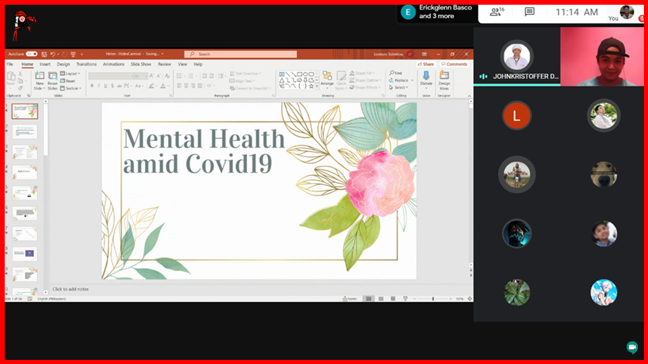Open the Dictate microphone tool
Screen dimensions: 648x364
(x=426, y=78)
